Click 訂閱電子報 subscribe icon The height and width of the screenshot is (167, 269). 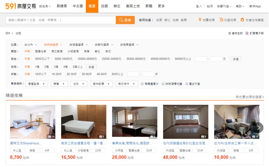pyautogui.click(x=248, y=34)
